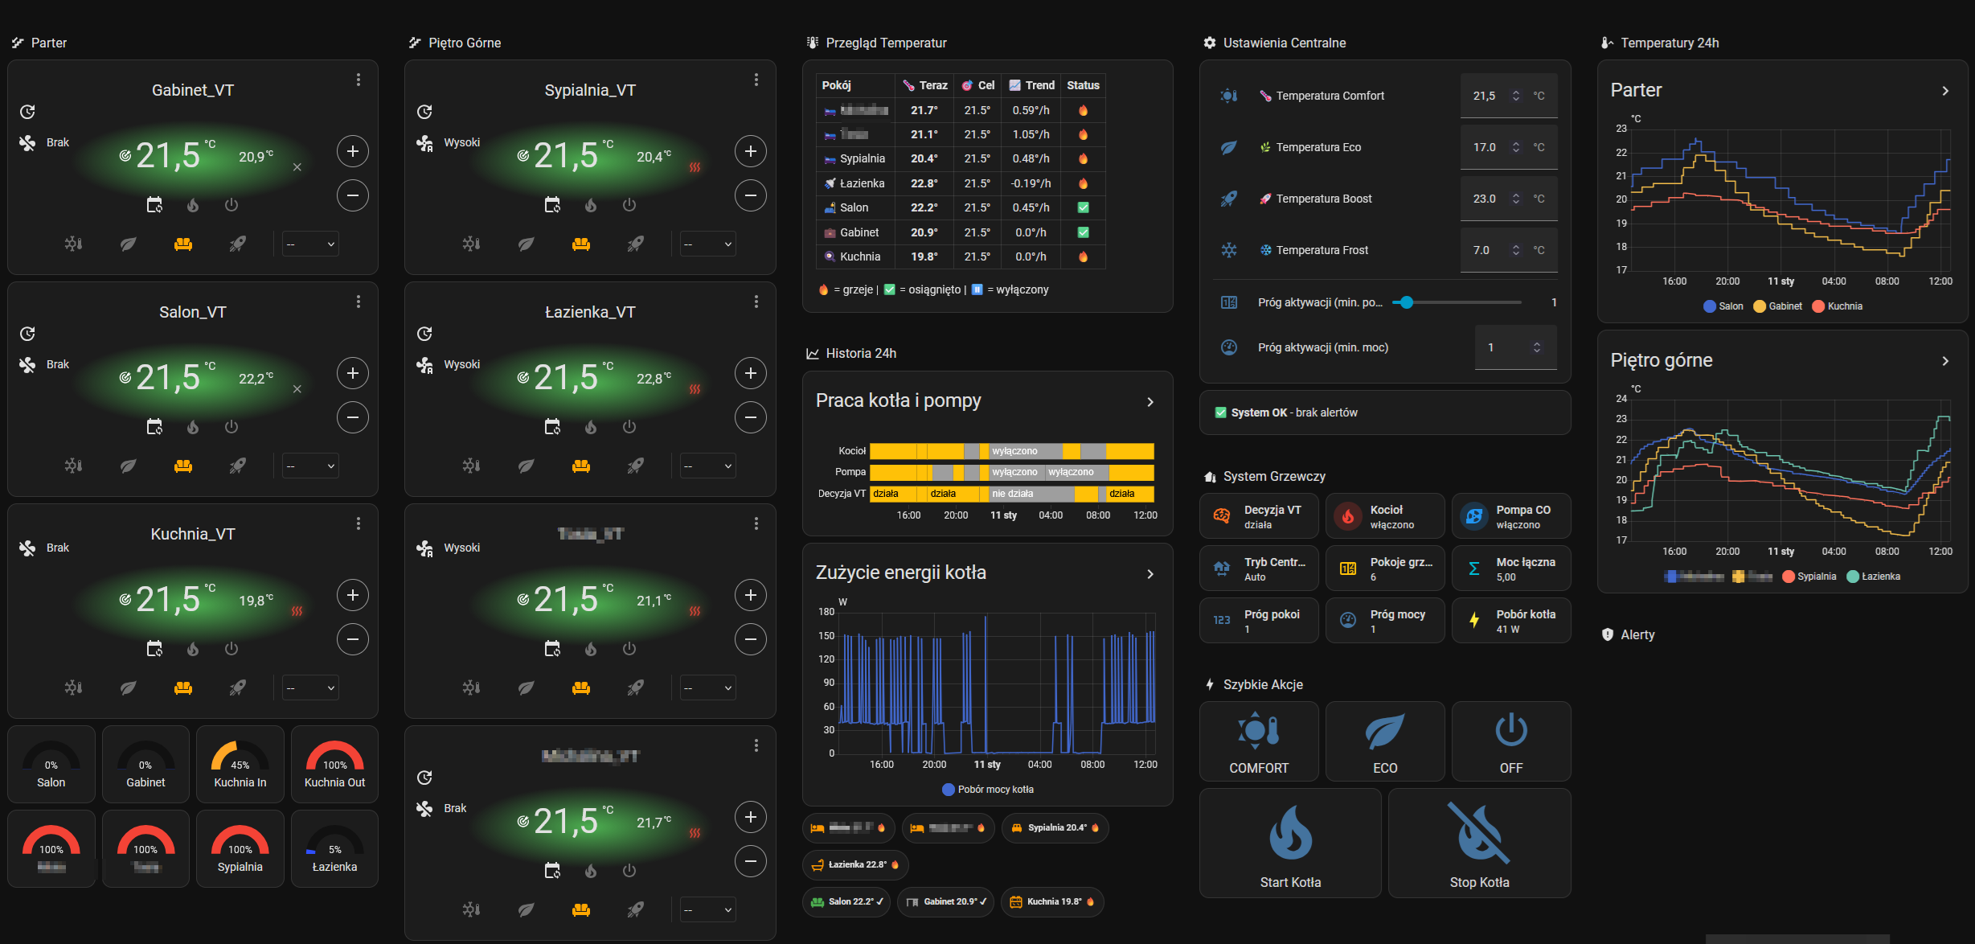The image size is (1975, 944).
Task: Decrease Salon_VT temperature with minus button
Action: 352,417
